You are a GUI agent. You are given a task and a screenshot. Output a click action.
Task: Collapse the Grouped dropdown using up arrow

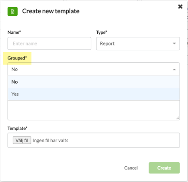coord(174,70)
